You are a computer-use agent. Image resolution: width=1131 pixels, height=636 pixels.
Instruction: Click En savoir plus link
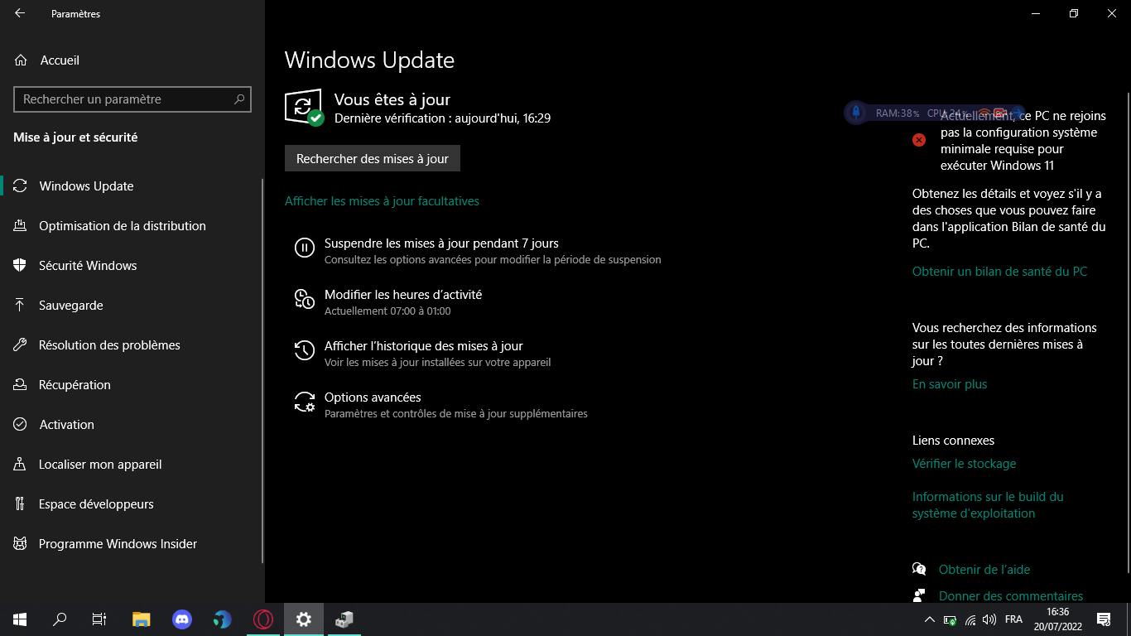[x=950, y=384]
